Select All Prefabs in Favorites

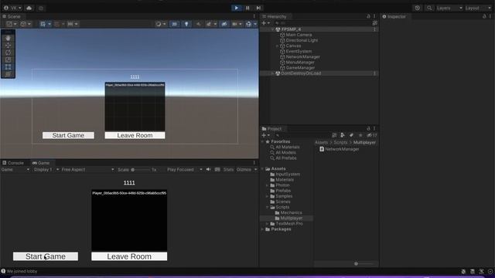[x=285, y=158]
